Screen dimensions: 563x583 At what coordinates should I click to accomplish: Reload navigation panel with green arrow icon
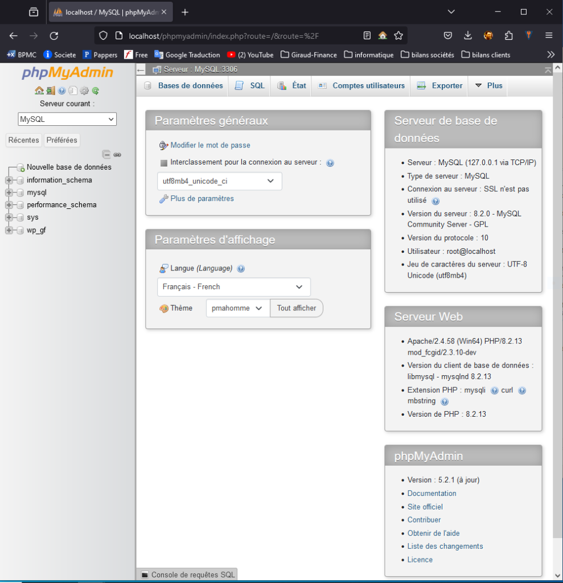click(96, 91)
